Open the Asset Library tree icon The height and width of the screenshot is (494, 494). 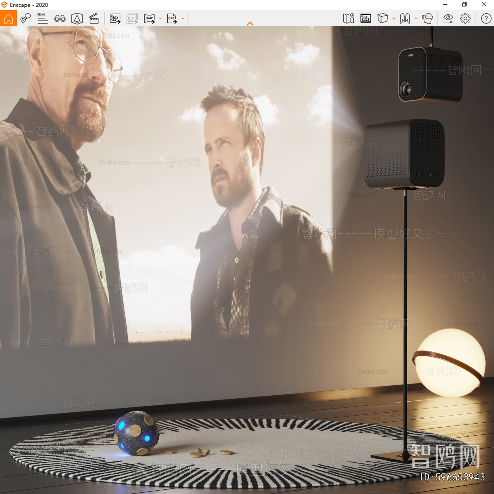[77, 19]
